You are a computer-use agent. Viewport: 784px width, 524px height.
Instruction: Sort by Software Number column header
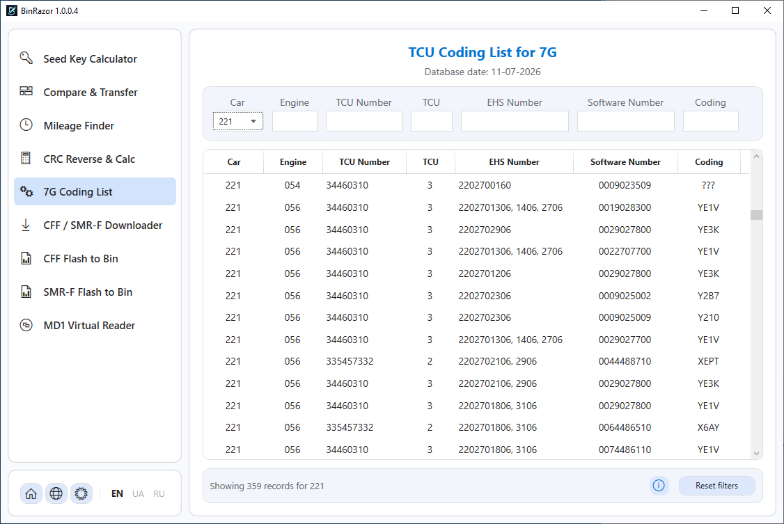[625, 162]
